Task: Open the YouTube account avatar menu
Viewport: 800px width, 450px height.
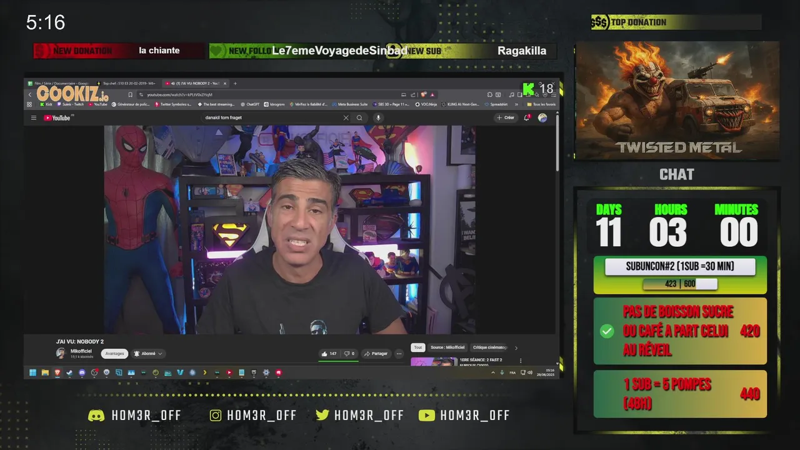Action: pyautogui.click(x=542, y=117)
